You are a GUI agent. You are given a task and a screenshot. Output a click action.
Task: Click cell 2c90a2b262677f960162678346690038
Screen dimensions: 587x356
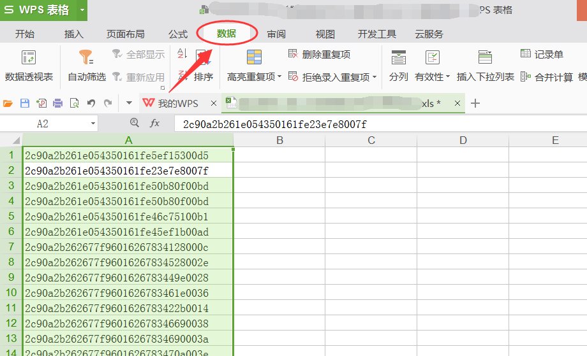coord(128,323)
